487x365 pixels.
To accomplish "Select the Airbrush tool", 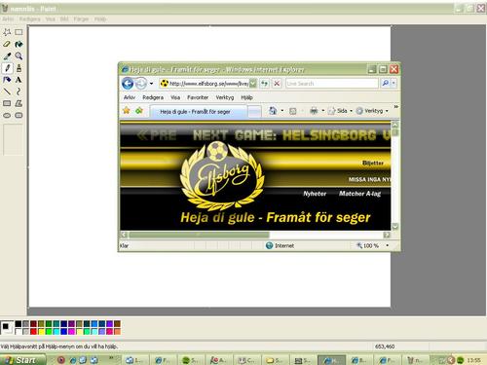I will point(7,80).
